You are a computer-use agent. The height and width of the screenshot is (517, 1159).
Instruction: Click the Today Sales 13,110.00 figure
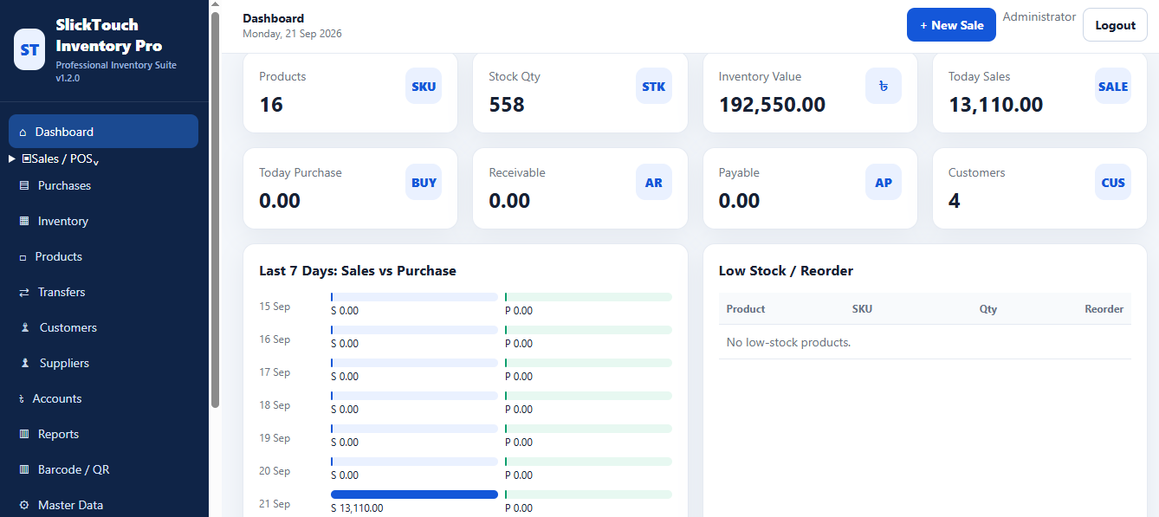pyautogui.click(x=995, y=105)
